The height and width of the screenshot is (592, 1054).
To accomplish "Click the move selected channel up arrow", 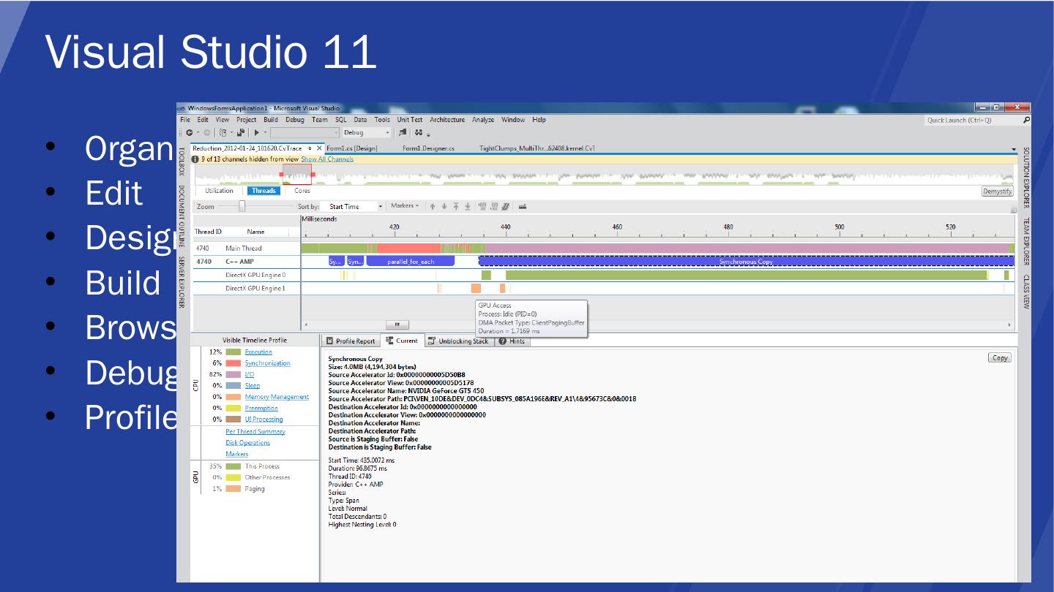I will 433,207.
